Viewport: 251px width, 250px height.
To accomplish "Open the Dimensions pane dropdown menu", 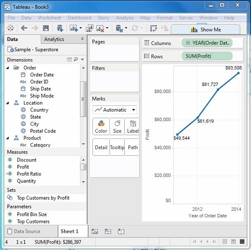I will (x=82, y=60).
